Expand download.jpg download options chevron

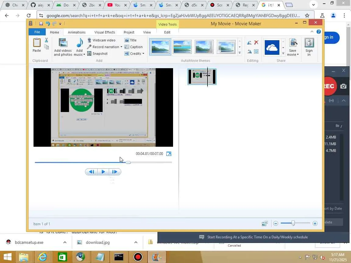pos(136,242)
